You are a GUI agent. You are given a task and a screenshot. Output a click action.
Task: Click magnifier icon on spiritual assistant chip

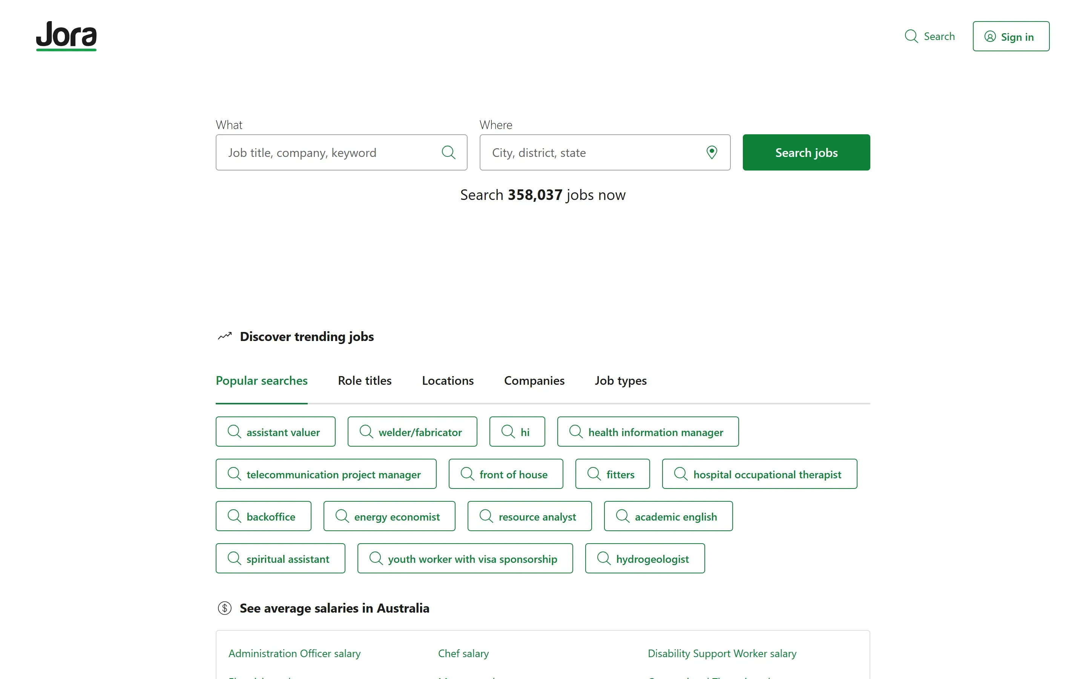pos(234,558)
